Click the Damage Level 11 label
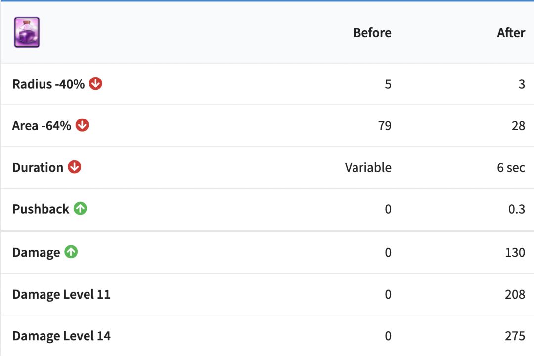Image resolution: width=534 pixels, height=356 pixels. pyautogui.click(x=61, y=295)
